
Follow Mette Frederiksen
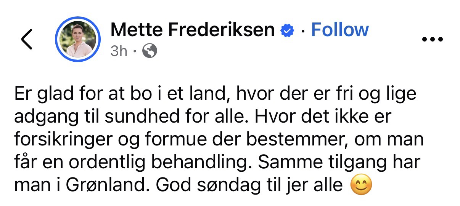coord(340,30)
